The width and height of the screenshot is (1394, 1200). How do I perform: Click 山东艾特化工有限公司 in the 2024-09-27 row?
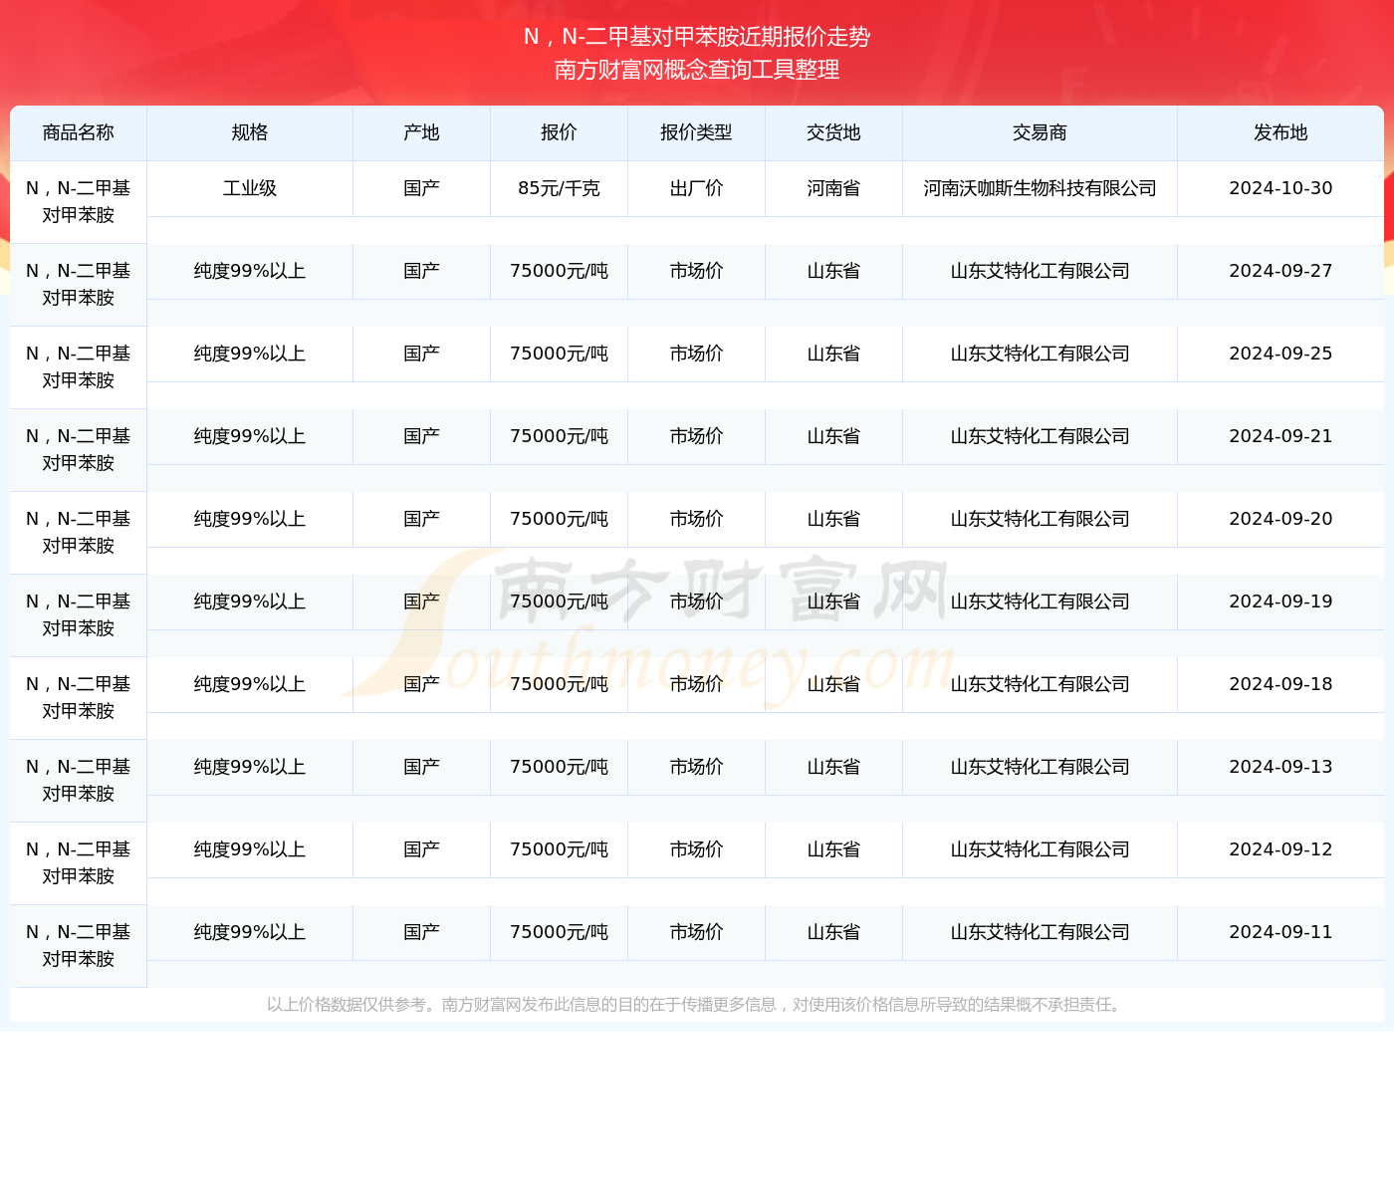pos(1040,271)
